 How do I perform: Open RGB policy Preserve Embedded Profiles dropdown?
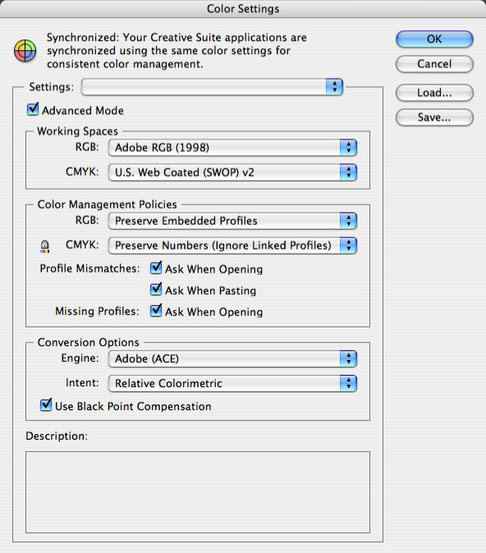tap(232, 221)
